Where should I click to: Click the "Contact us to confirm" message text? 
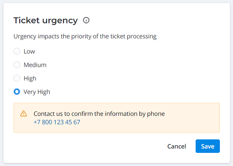pyautogui.click(x=99, y=114)
